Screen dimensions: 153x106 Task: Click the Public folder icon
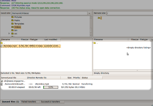pos(12,20)
